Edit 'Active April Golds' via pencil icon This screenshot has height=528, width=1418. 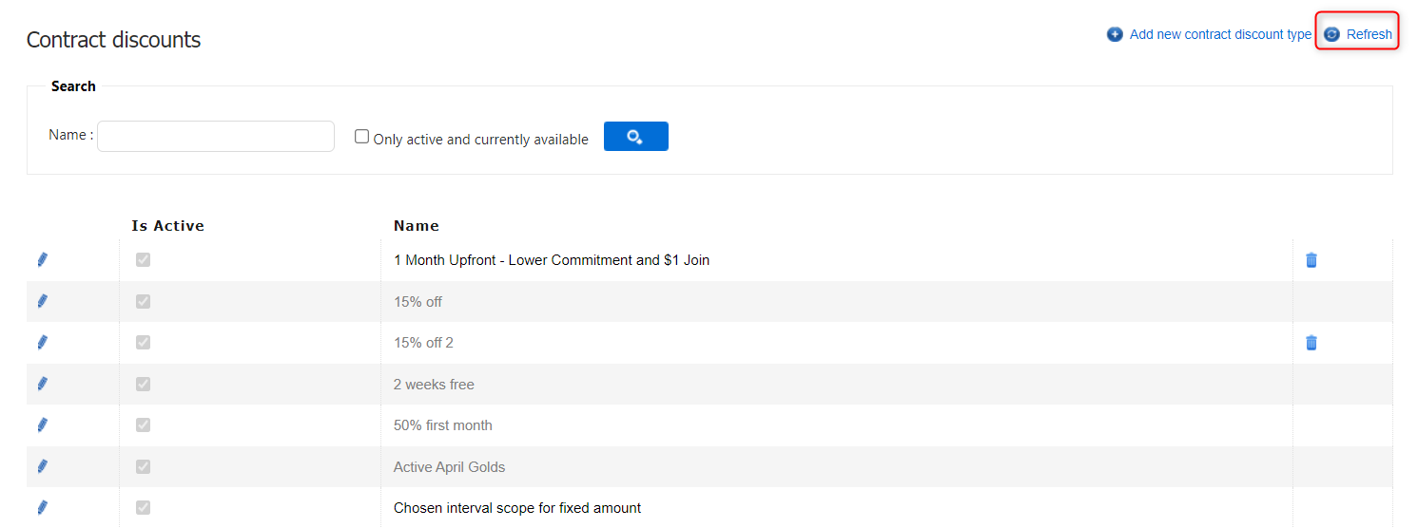click(42, 466)
